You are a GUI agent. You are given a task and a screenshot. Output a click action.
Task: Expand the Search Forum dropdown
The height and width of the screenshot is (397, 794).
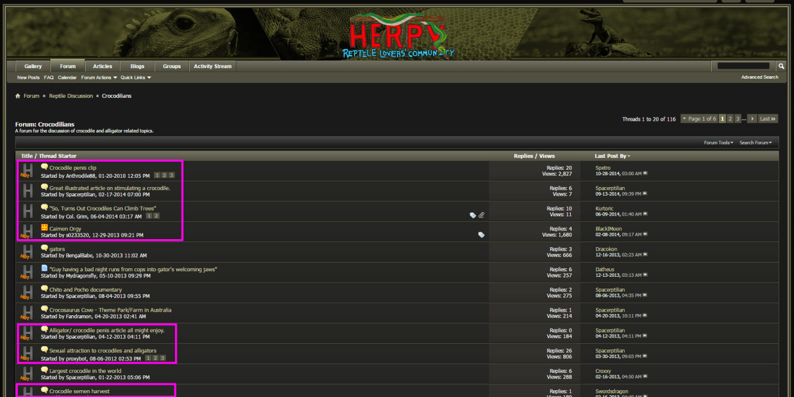click(x=755, y=142)
